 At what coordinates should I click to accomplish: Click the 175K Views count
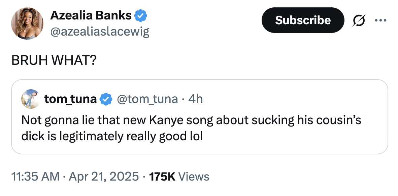click(162, 176)
